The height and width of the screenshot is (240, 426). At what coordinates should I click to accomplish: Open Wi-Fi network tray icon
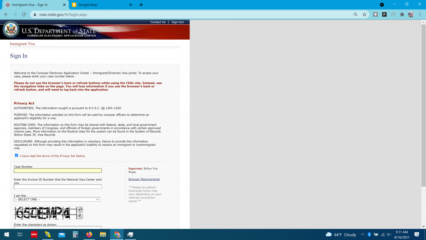pyautogui.click(x=383, y=234)
